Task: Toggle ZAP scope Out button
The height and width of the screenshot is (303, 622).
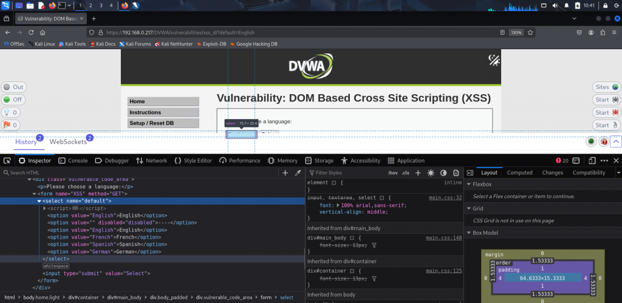Action: [13, 87]
